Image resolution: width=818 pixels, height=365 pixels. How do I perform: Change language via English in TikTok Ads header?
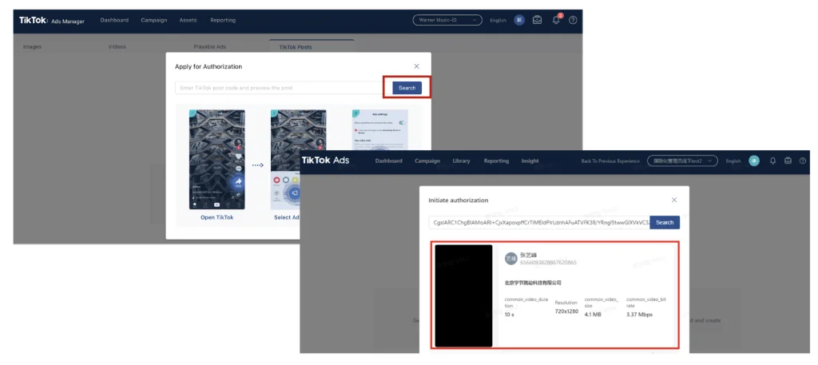733,161
